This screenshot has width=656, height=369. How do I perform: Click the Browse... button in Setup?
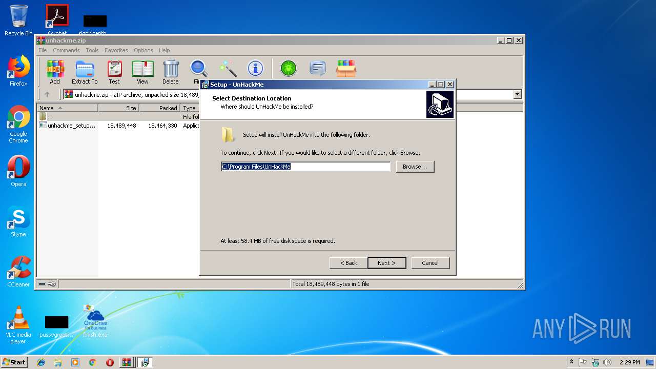click(415, 167)
